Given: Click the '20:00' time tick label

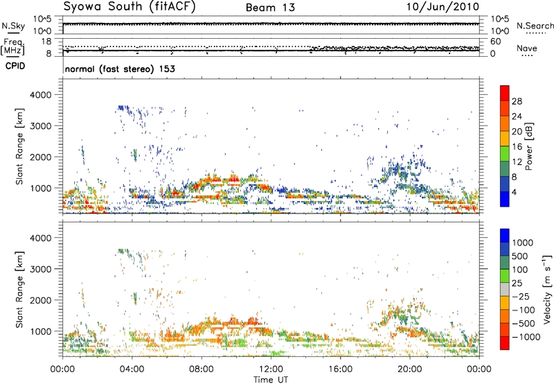Looking at the screenshot, I should point(409,369).
